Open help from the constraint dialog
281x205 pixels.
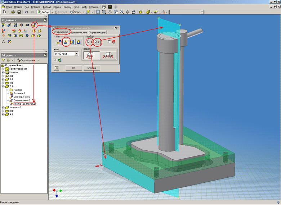click(x=57, y=68)
